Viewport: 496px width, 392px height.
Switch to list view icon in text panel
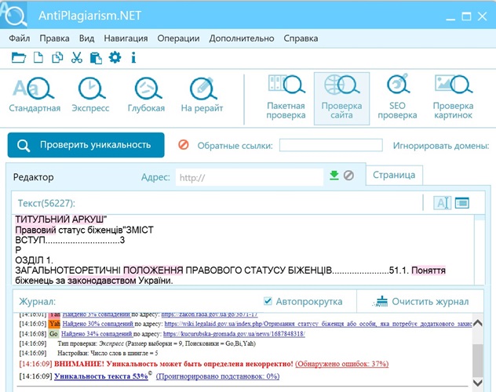(x=462, y=203)
